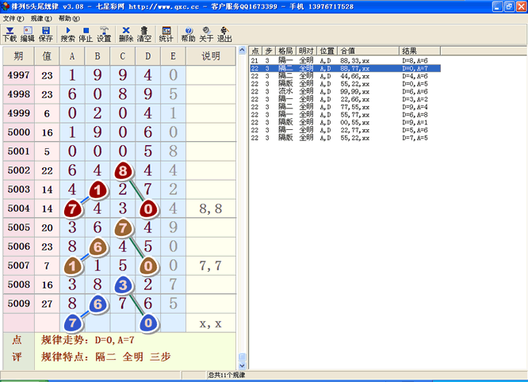Select result row with D=7,A=5
528x382 pixels.
pyautogui.click(x=345, y=138)
